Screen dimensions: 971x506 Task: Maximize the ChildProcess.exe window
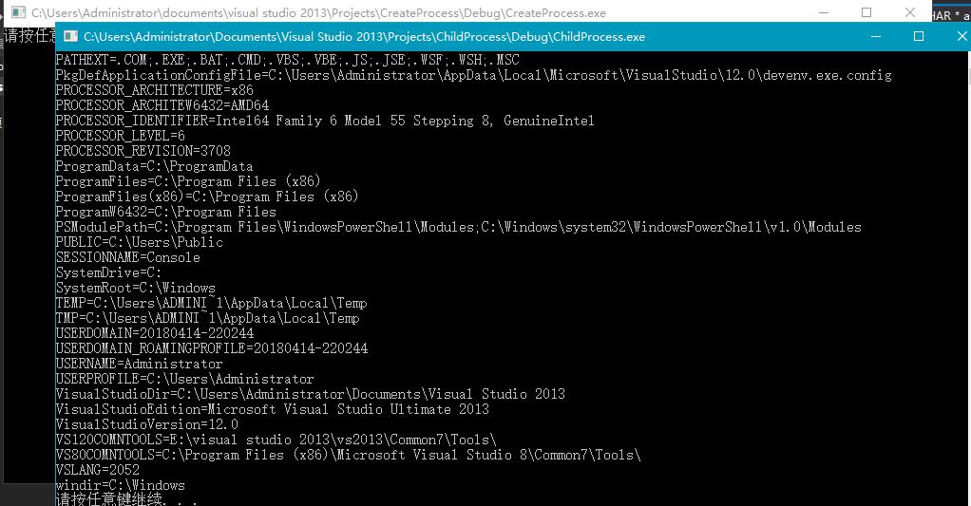919,36
